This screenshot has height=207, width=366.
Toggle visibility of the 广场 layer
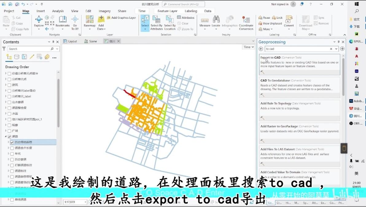point(9,131)
